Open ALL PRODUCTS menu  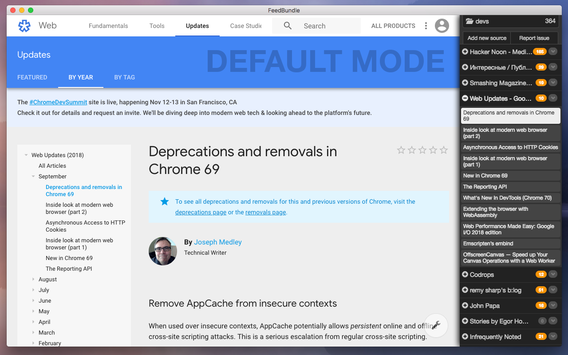[393, 26]
